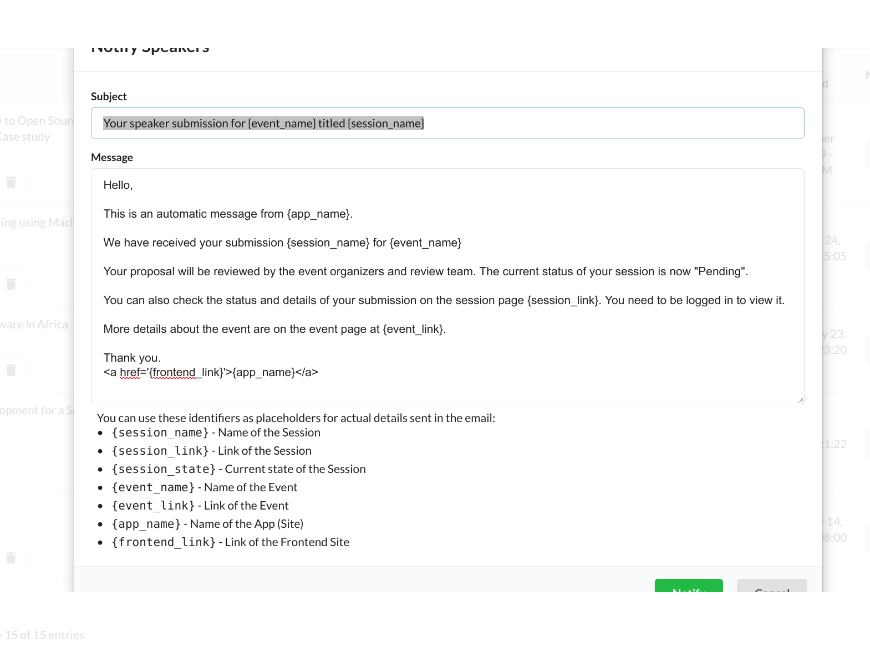870x648 pixels.
Task: Click '{event_link}' placeholder in identifiers list
Action: coord(153,506)
